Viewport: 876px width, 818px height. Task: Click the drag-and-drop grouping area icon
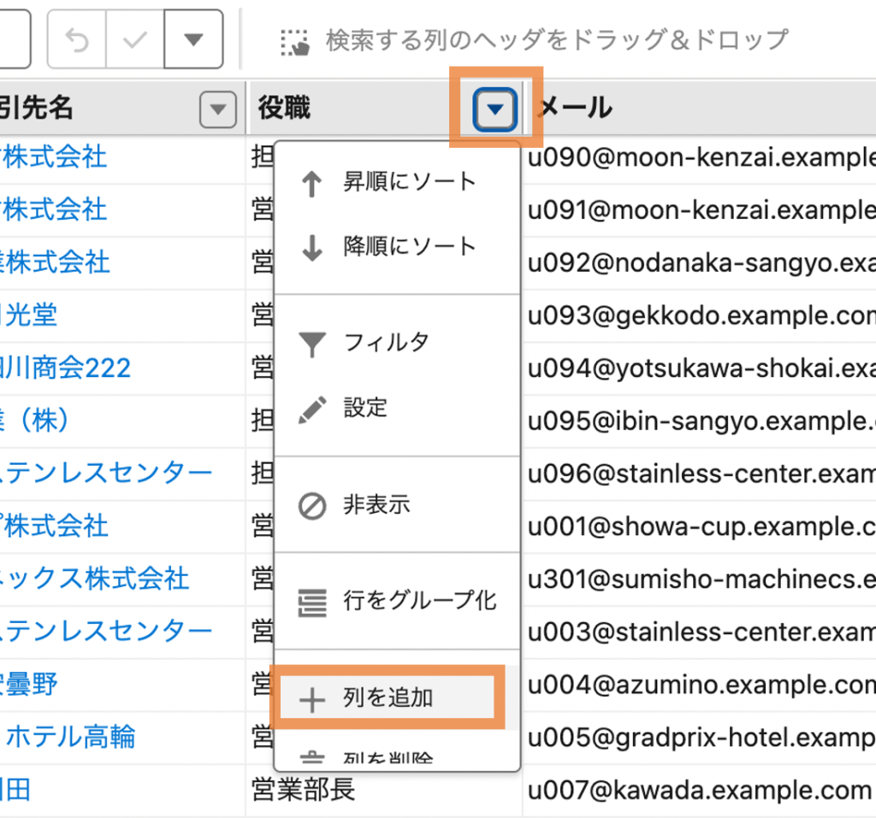click(x=295, y=41)
